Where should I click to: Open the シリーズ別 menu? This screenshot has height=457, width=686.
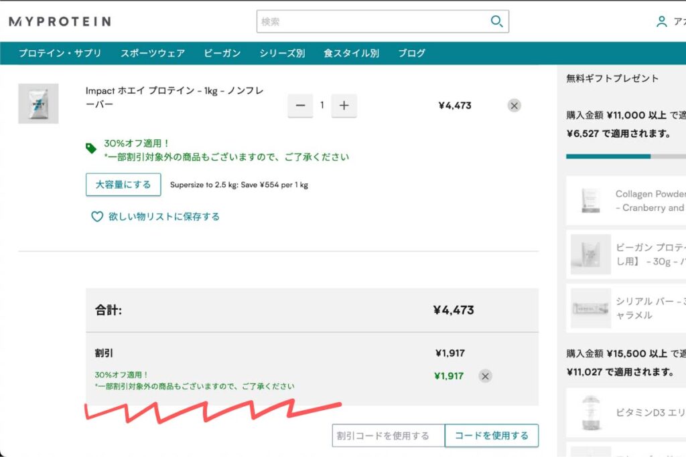(x=282, y=54)
